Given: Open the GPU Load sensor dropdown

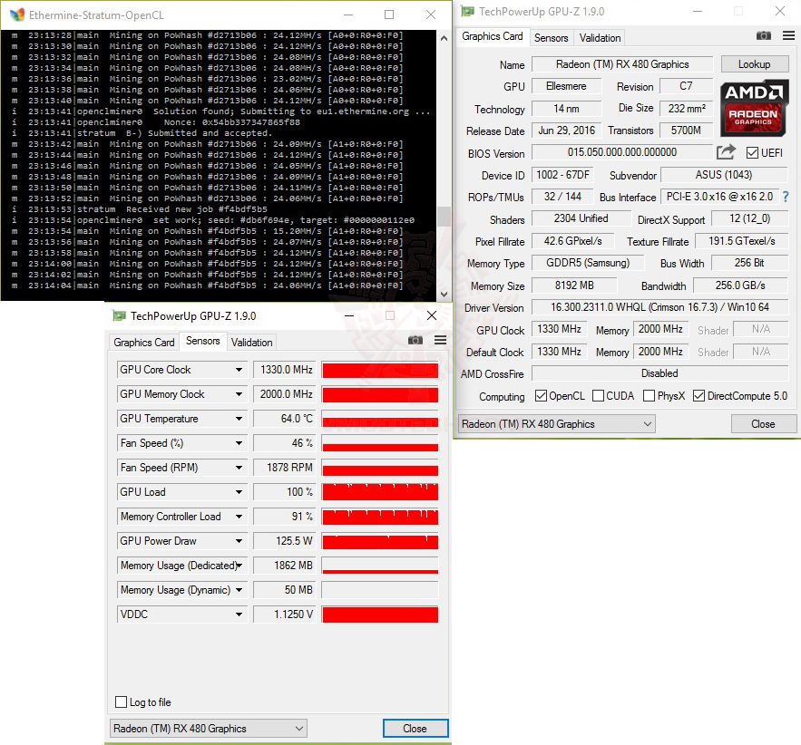Looking at the screenshot, I should 239,492.
